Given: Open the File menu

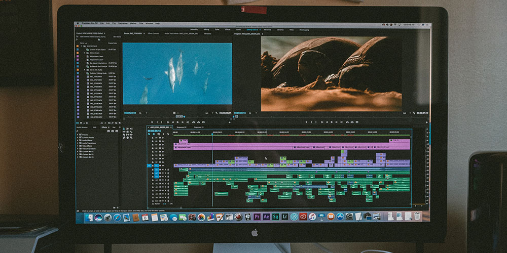Looking at the screenshot, I should [x=102, y=24].
